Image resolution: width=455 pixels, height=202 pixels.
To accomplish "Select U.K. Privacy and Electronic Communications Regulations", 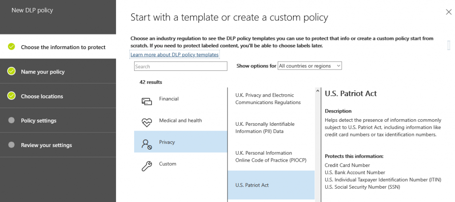I will [268, 99].
